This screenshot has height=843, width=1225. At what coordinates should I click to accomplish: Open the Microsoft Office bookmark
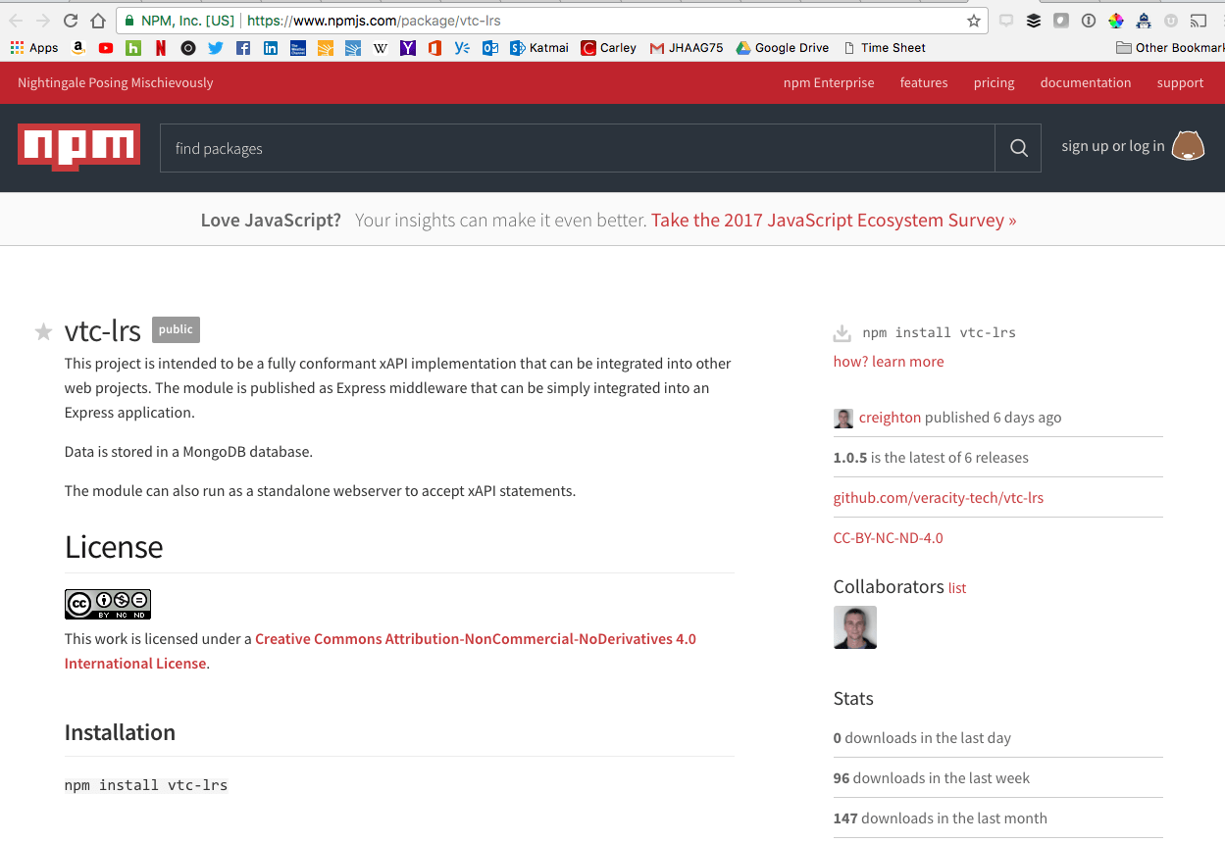tap(435, 47)
